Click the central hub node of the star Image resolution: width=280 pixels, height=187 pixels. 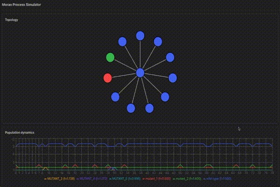pyautogui.click(x=140, y=73)
